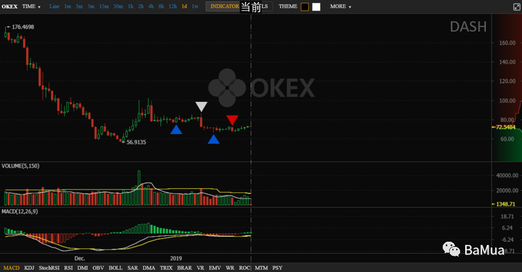This screenshot has width=522, height=272.
Task: Click the INDICATOR button
Action: click(x=225, y=6)
